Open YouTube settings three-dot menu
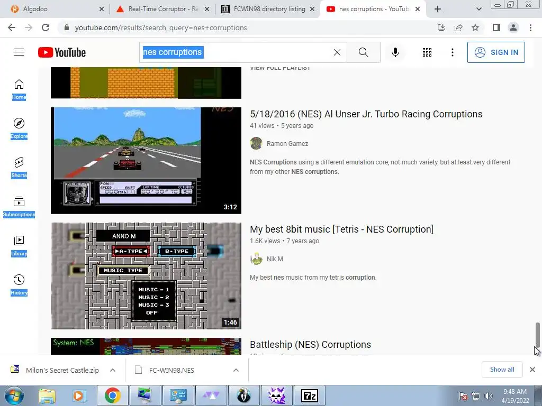The image size is (542, 406). click(452, 52)
